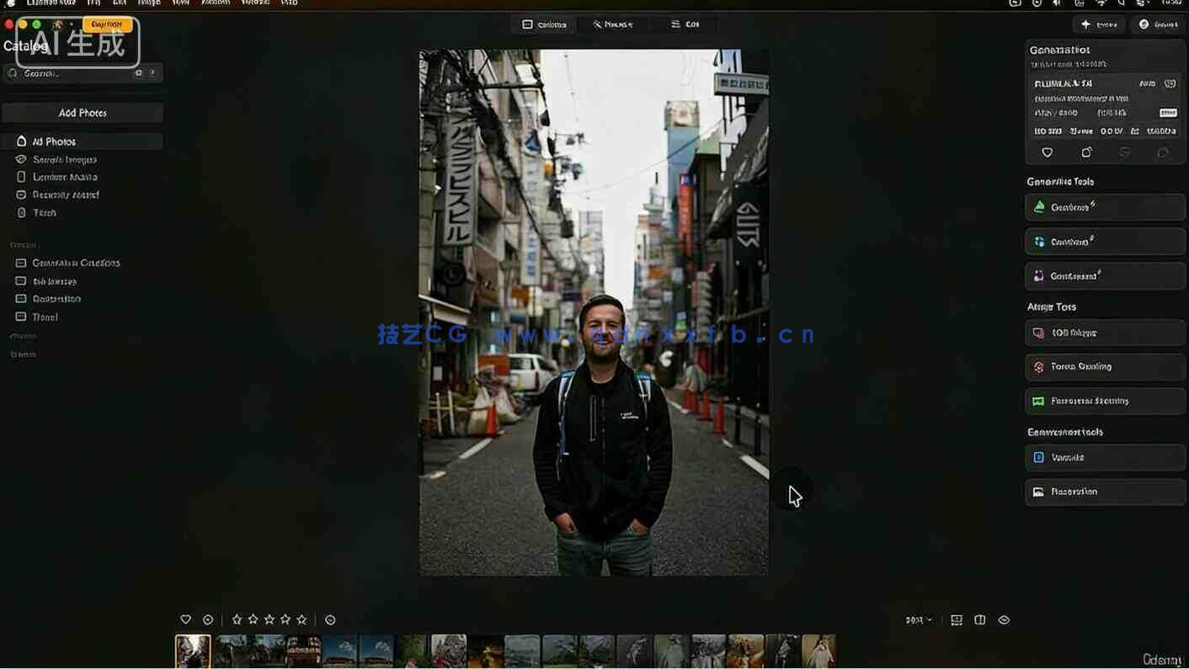Select the first thumbnail in the filmstrip
Screen dimensions: 1189x669
point(193,651)
